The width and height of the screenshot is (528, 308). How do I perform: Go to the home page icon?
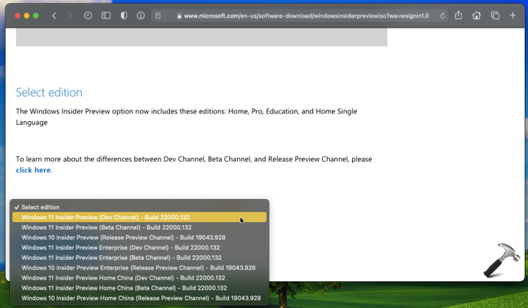[x=477, y=15]
